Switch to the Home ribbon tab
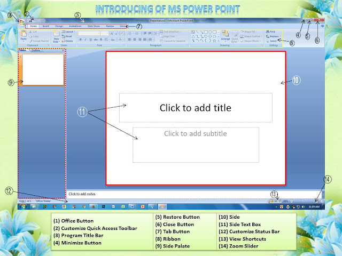The image size is (342, 256). (33, 26)
